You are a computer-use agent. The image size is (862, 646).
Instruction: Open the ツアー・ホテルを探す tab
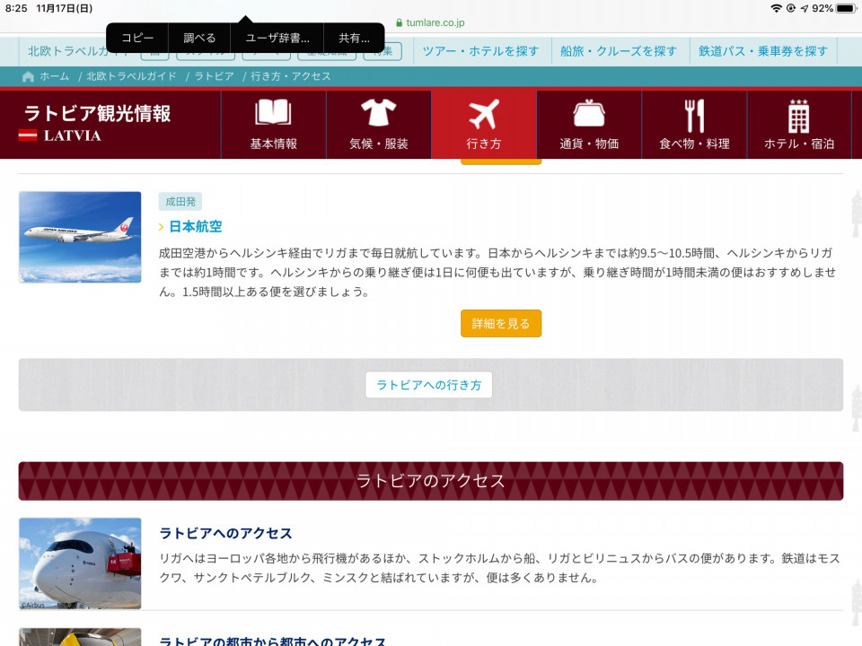tap(480, 51)
